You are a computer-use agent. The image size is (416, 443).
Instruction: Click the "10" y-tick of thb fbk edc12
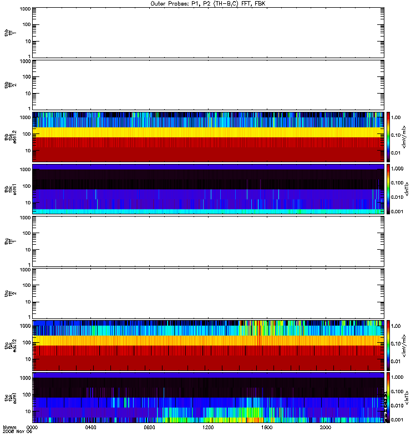[28, 151]
